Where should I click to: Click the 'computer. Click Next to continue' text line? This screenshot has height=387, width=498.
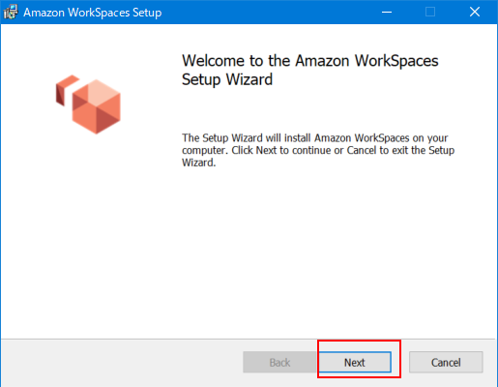tap(318, 150)
